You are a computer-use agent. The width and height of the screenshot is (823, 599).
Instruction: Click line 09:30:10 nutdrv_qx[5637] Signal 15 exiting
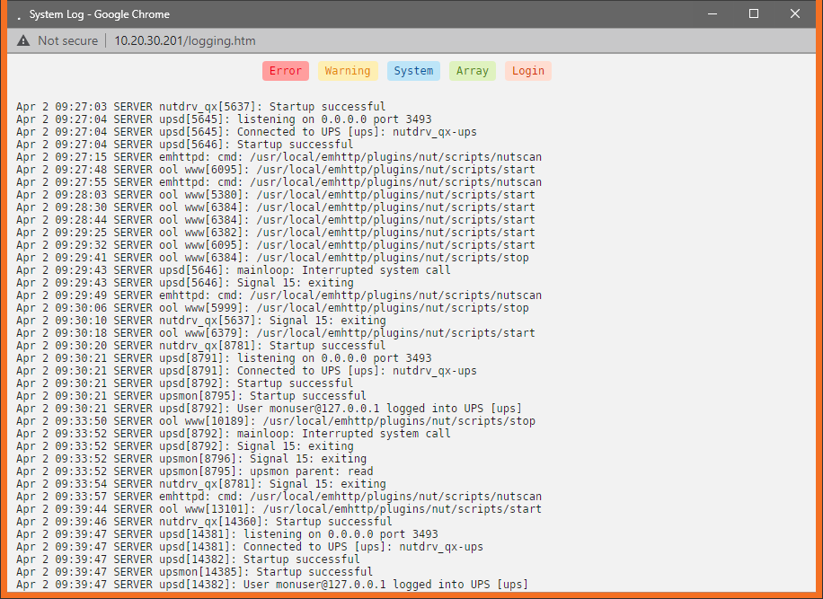pyautogui.click(x=200, y=321)
